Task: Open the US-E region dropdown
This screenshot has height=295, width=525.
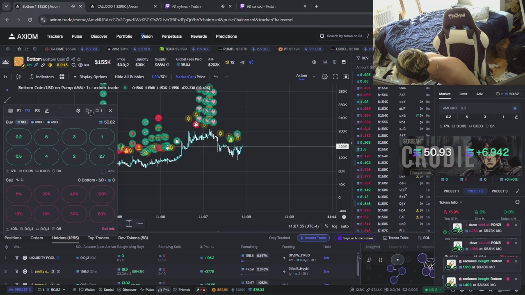Action: (x=433, y=290)
